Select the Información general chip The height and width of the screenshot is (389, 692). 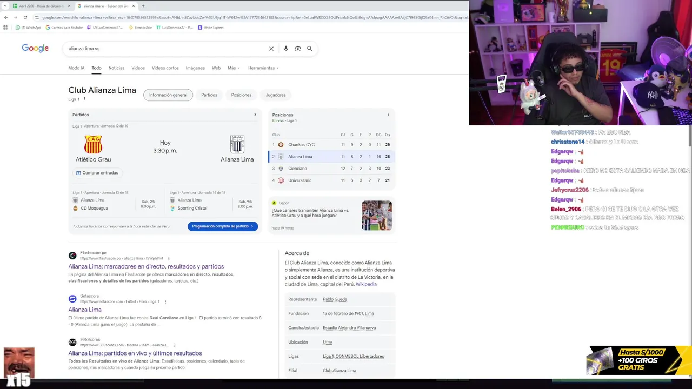(168, 95)
